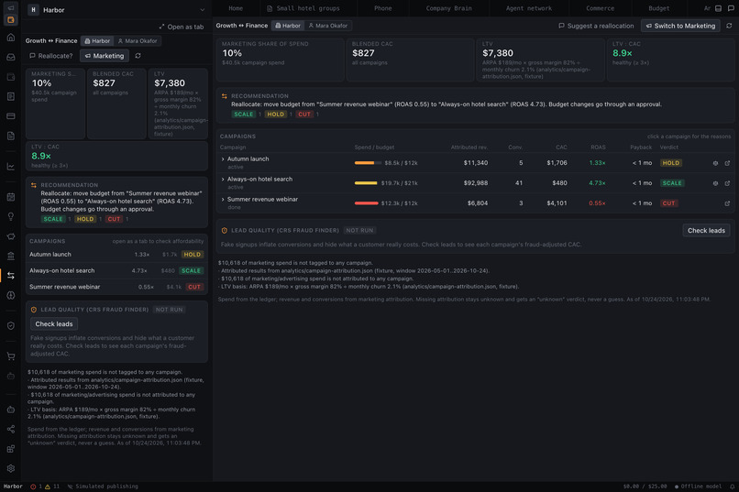
Task: Select the active swap arrows icon in the sidebar
Action: [x=10, y=276]
